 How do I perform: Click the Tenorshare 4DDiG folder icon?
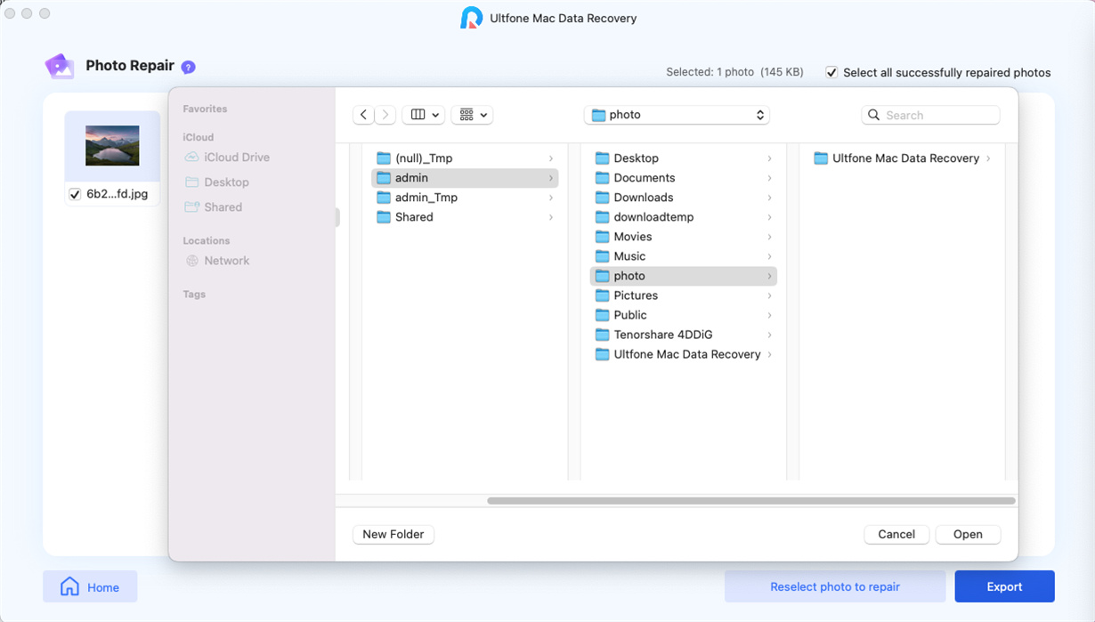(x=603, y=335)
